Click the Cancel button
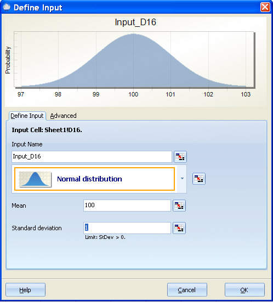The image size is (273, 302). click(x=187, y=290)
